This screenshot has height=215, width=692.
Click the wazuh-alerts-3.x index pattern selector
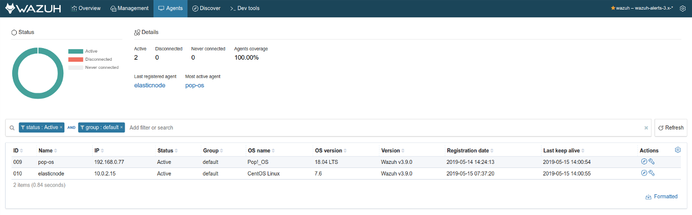(x=642, y=9)
